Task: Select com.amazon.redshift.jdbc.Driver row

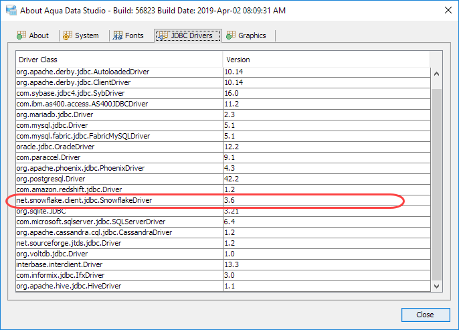Action: (x=223, y=189)
